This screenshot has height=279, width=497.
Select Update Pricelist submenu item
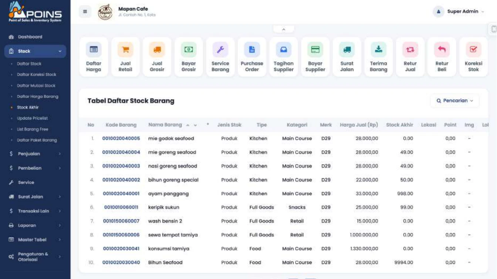33,118
